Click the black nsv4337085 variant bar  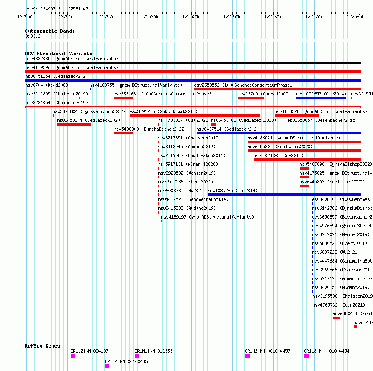tap(193, 63)
